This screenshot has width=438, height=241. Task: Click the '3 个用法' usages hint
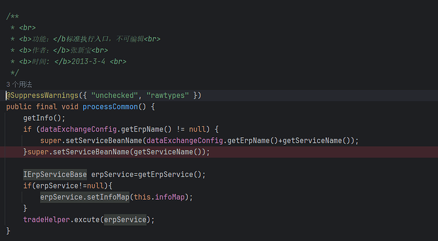[19, 84]
